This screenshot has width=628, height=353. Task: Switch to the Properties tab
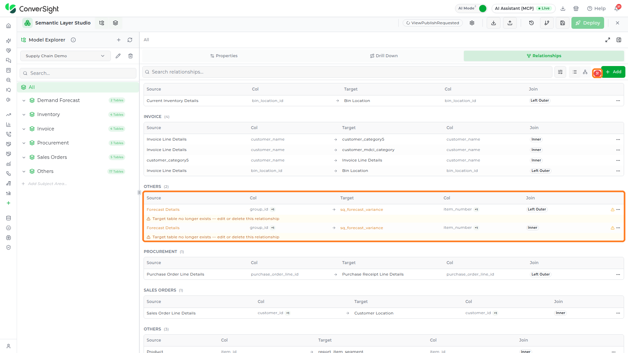224,56
